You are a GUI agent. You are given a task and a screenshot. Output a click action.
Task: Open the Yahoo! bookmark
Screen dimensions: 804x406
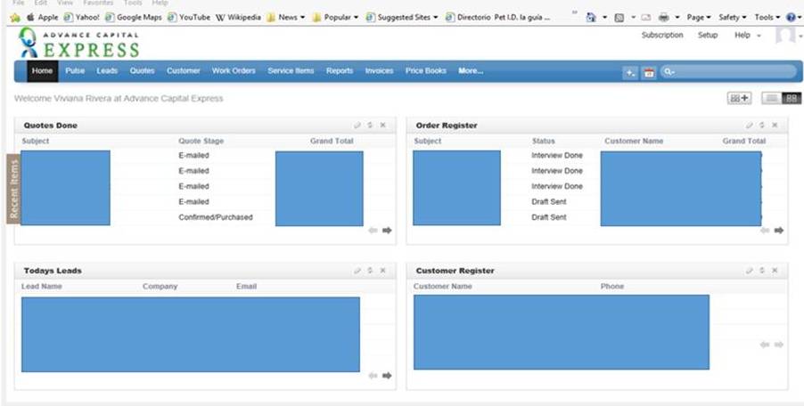82,18
